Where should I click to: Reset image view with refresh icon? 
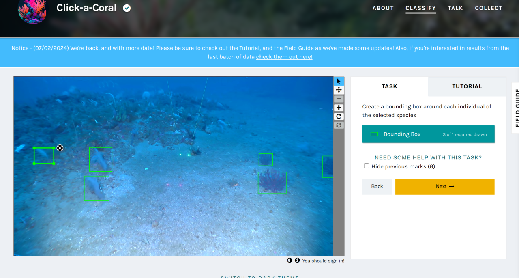click(x=339, y=125)
